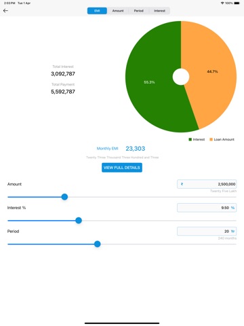Click the VIEW FULL DETAILS button

(x=122, y=168)
